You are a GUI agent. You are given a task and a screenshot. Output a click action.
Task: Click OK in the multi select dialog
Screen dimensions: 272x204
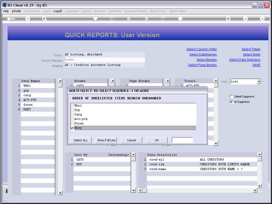(x=157, y=140)
